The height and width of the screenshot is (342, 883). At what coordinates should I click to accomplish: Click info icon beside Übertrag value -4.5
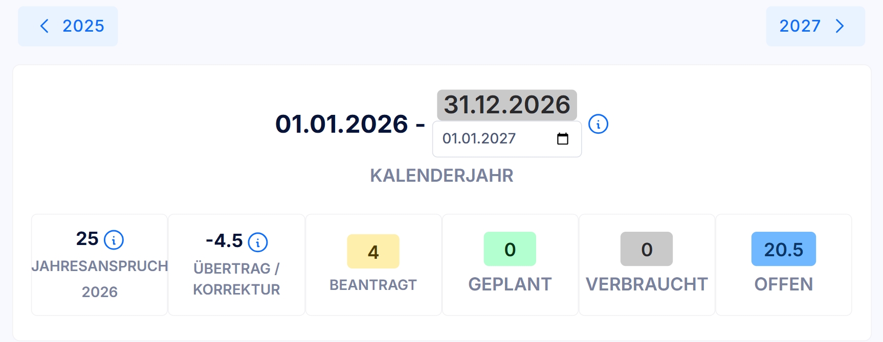pos(258,242)
